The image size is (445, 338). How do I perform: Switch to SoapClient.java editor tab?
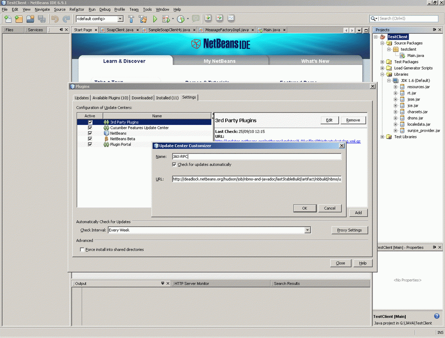point(120,30)
